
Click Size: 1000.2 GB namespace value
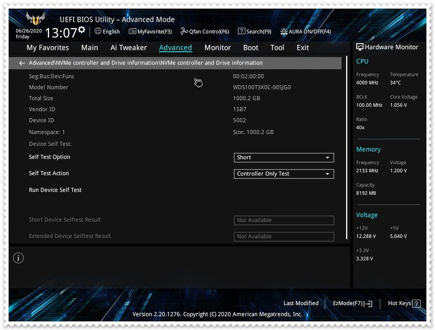point(253,132)
